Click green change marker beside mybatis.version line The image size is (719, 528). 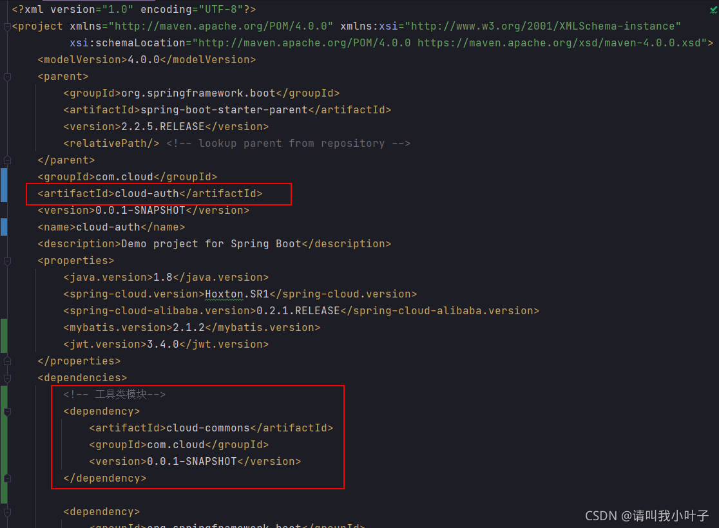(x=4, y=335)
